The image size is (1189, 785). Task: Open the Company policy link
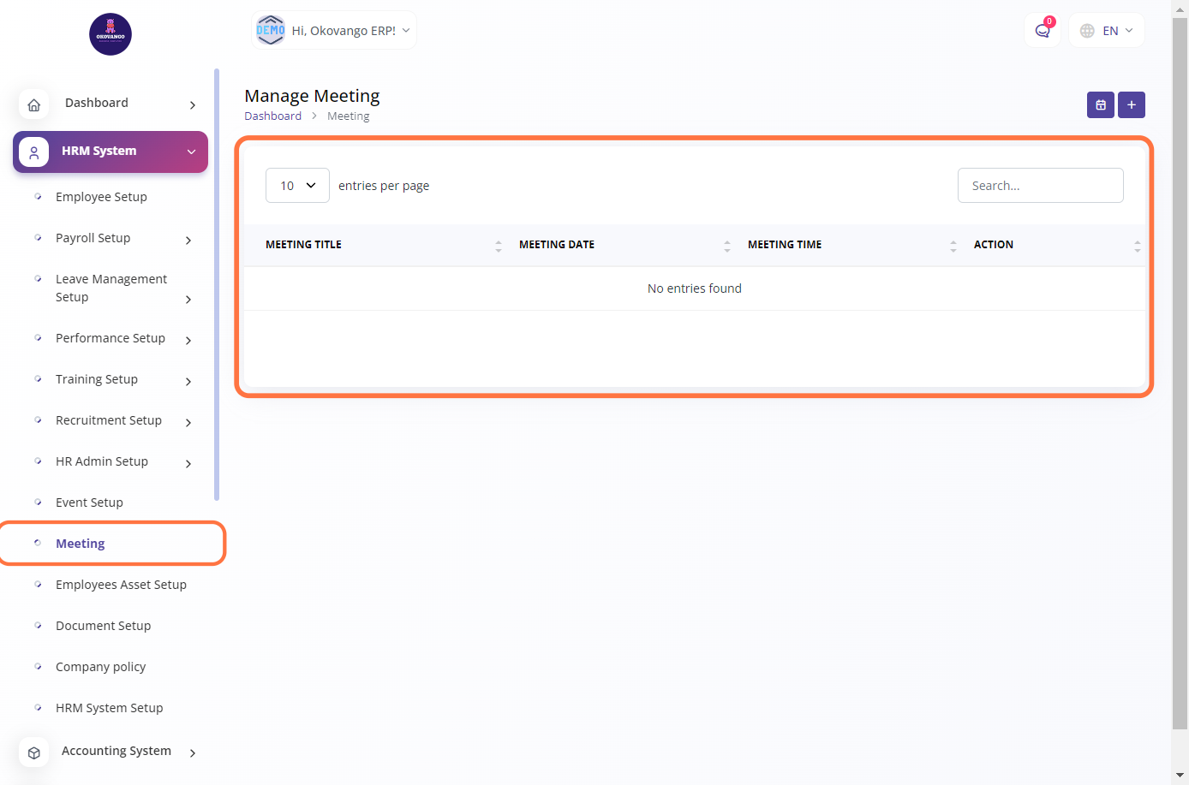[x=100, y=667]
